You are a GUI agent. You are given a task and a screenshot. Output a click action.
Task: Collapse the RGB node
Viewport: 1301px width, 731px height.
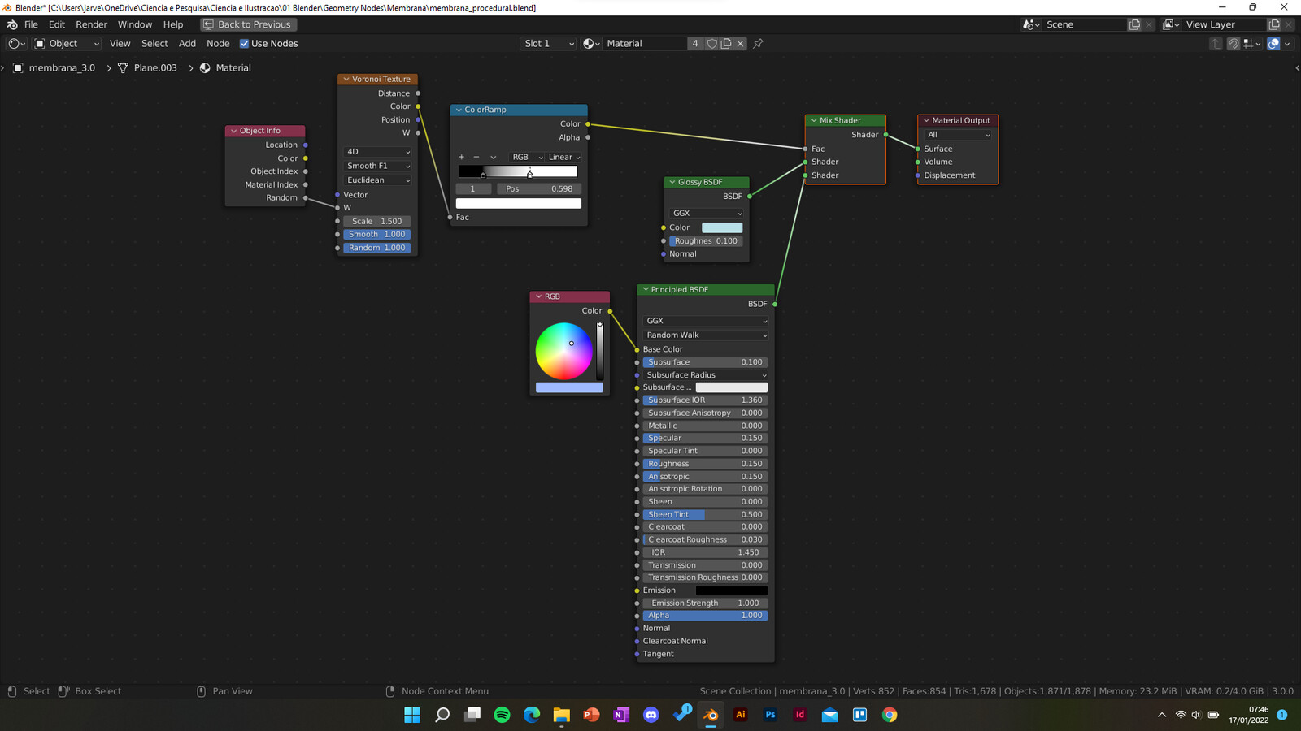(x=538, y=297)
